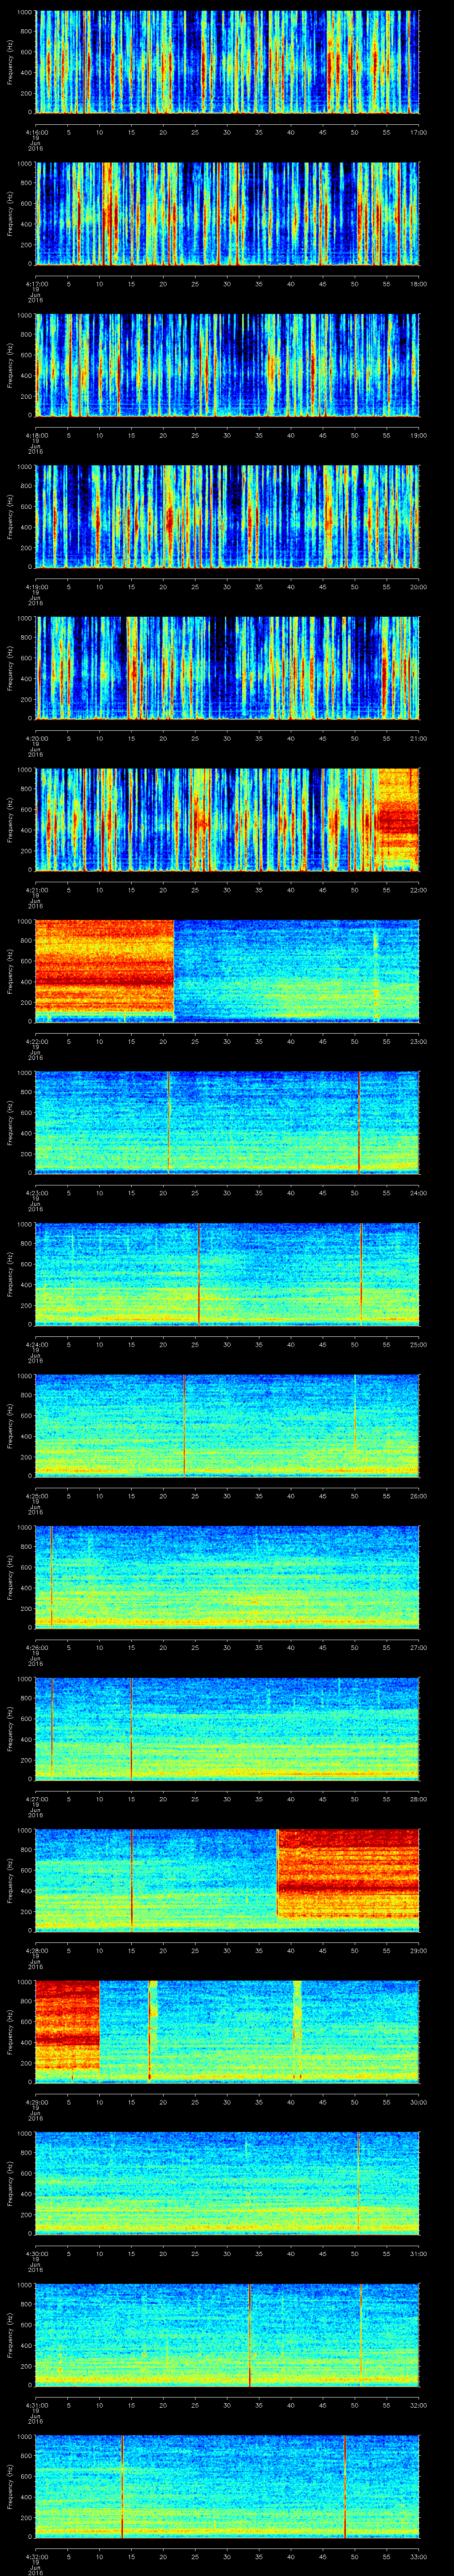Select the "17:00" end time label
The image size is (454, 2576).
[418, 132]
